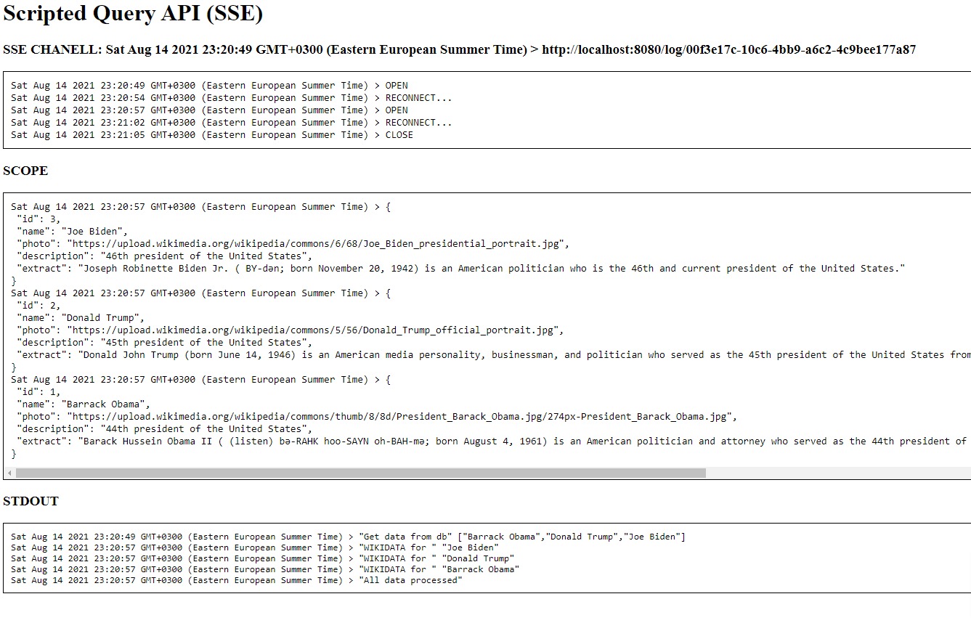
Task: Click the "All data processed" STDOUT line
Action: click(x=236, y=581)
